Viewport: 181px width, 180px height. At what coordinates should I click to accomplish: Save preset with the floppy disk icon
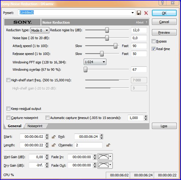pyautogui.click(x=139, y=13)
